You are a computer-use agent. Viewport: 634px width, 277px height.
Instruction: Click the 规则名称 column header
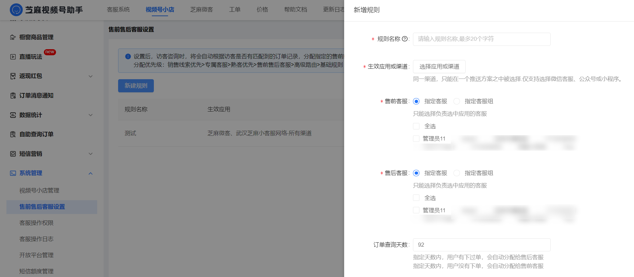[136, 110]
